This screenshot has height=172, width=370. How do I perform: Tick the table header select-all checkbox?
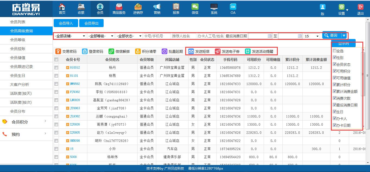(56, 60)
